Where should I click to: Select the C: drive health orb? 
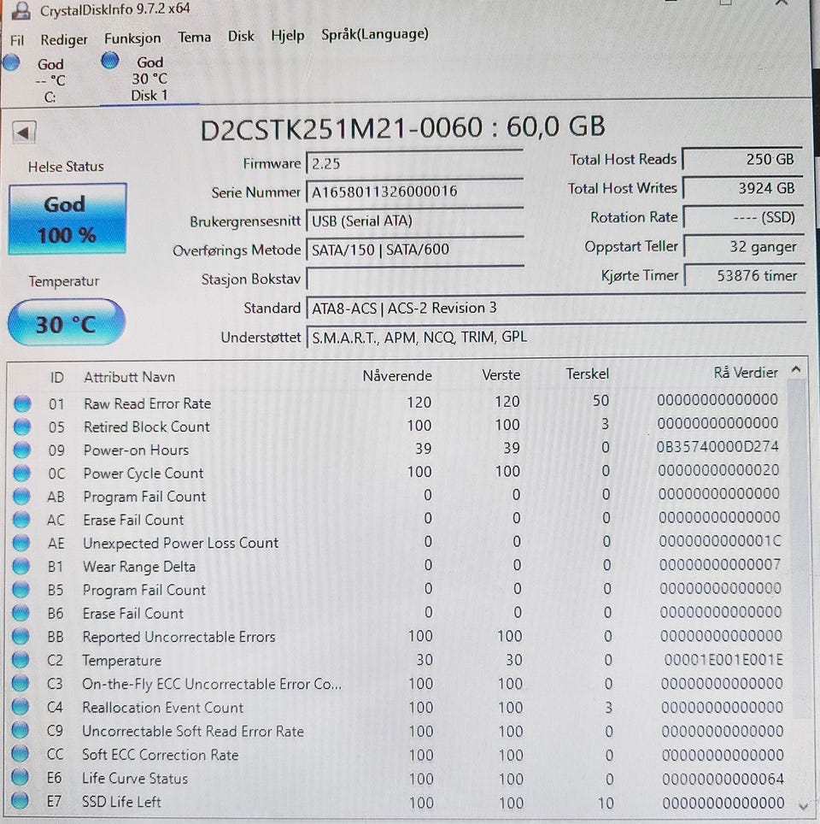[12, 62]
